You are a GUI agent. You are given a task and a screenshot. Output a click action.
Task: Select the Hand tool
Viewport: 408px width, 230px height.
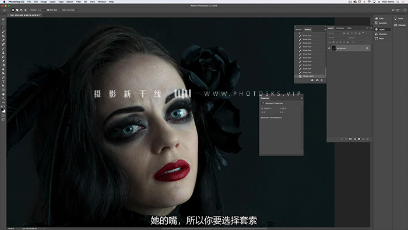(3, 94)
